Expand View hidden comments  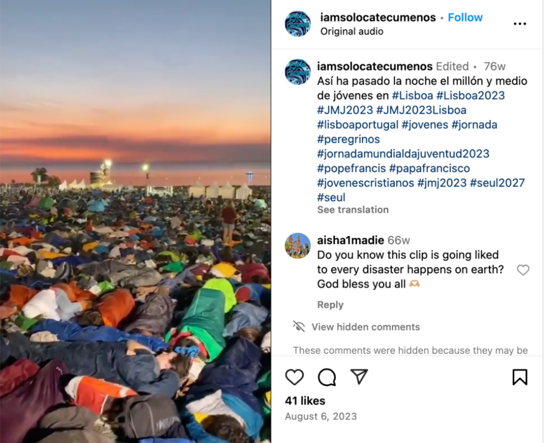(365, 327)
